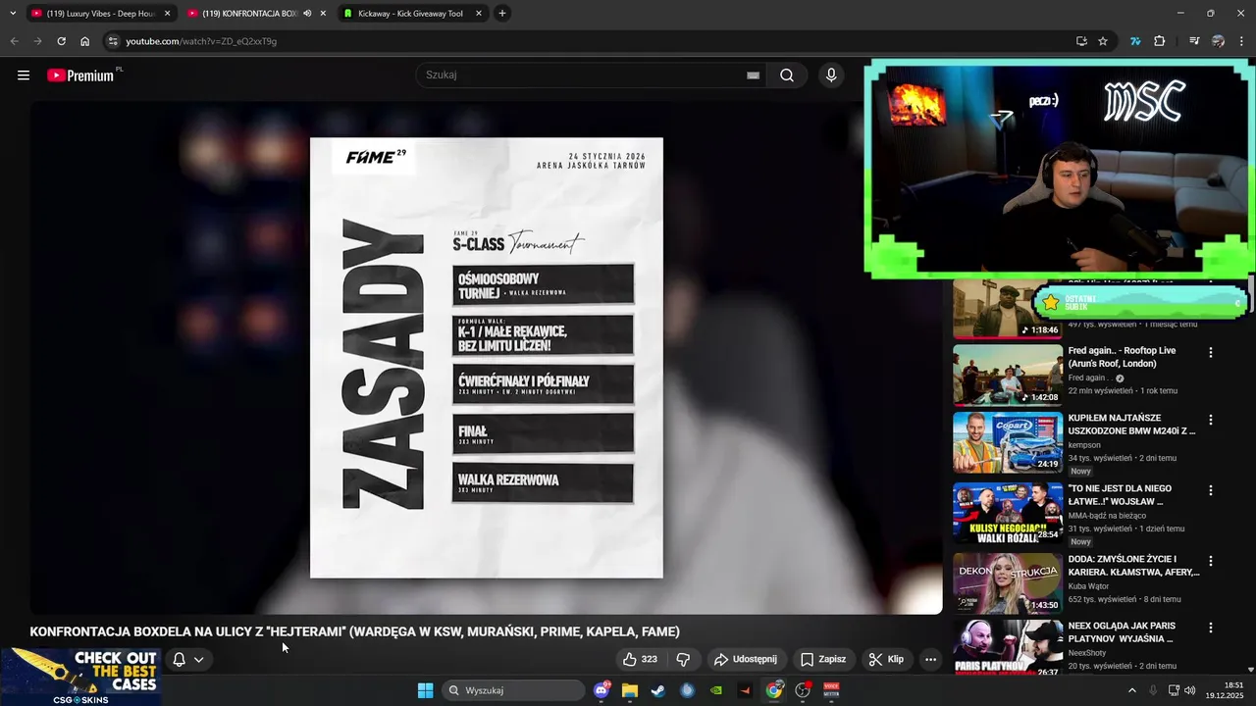Click the Wyszukaj taskbar search box
1256x706 pixels.
[512, 690]
